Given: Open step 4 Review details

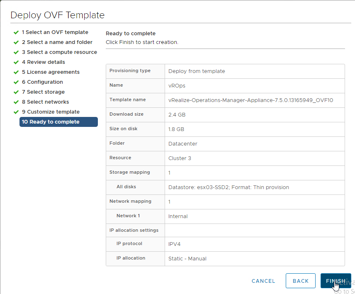Looking at the screenshot, I should tap(44, 62).
